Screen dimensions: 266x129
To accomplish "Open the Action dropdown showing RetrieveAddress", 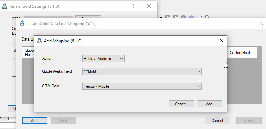I will 103,59.
